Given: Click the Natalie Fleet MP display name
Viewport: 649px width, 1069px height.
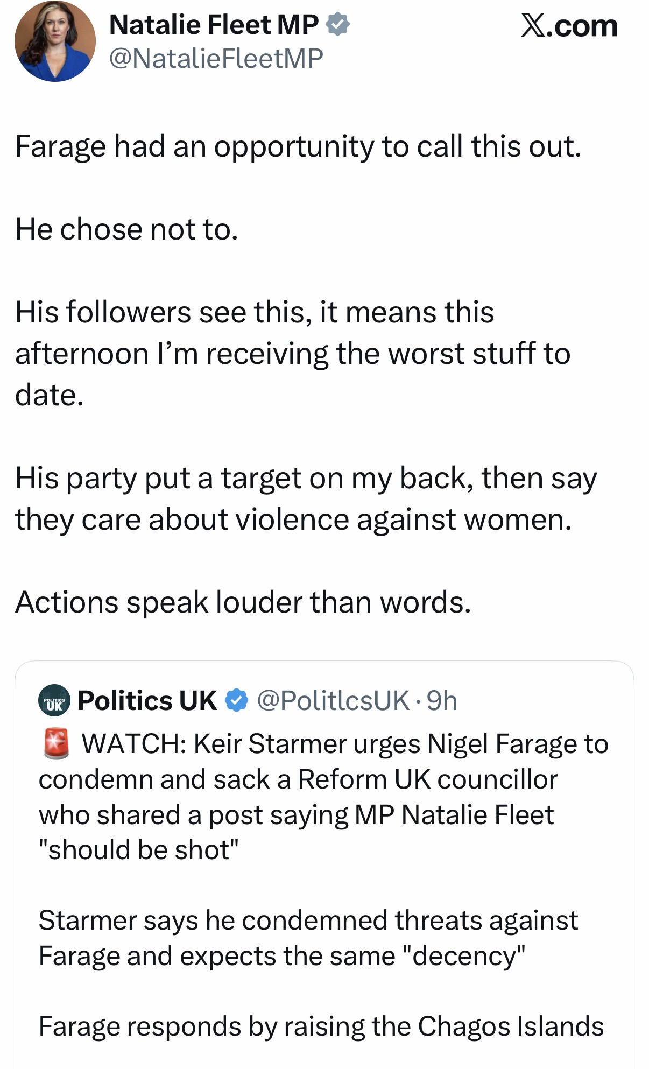Looking at the screenshot, I should click(x=214, y=25).
